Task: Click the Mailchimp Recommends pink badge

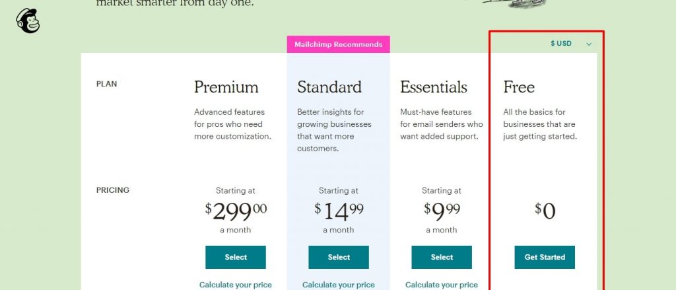Action: tap(339, 44)
